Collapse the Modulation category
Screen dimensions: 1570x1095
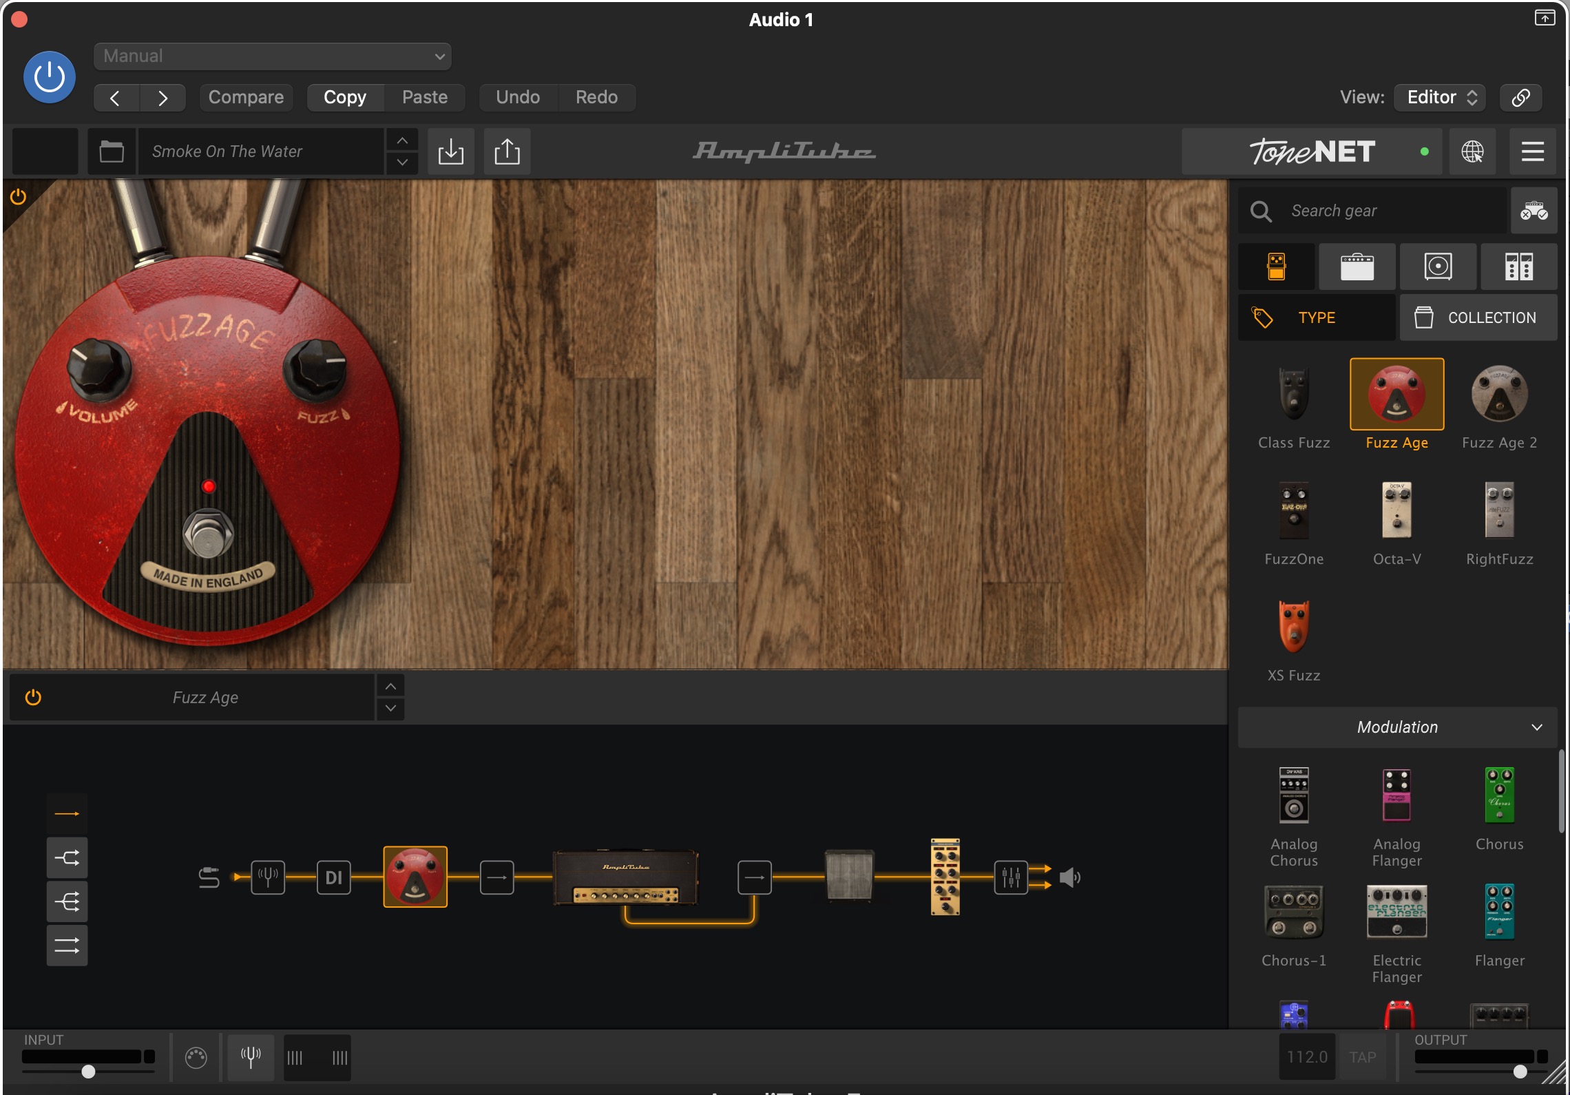click(1397, 727)
